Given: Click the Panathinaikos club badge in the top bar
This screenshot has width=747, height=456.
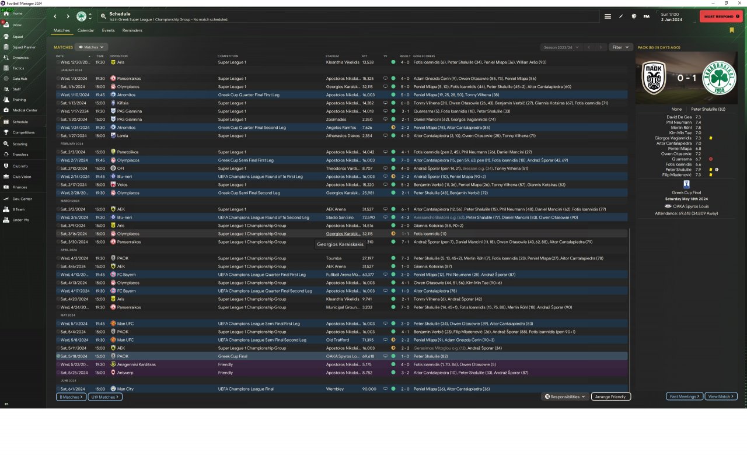Looking at the screenshot, I should pyautogui.click(x=81, y=16).
